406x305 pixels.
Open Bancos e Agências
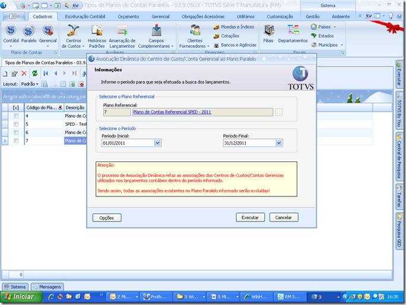point(235,45)
